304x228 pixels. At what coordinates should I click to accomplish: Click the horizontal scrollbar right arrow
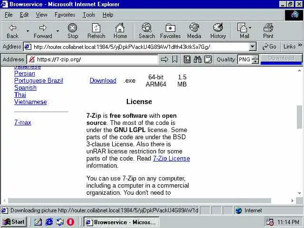click(293, 200)
